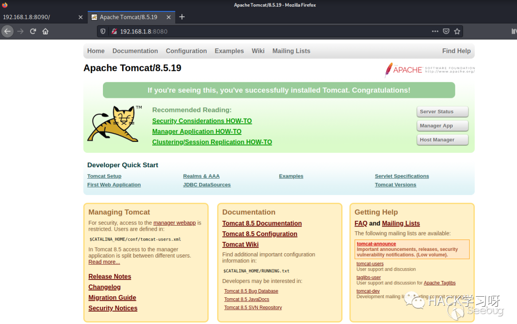Open page actions three-dot menu

tap(435, 31)
